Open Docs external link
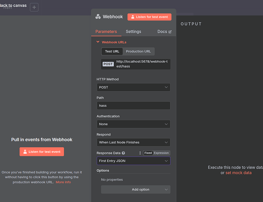 click(x=164, y=32)
